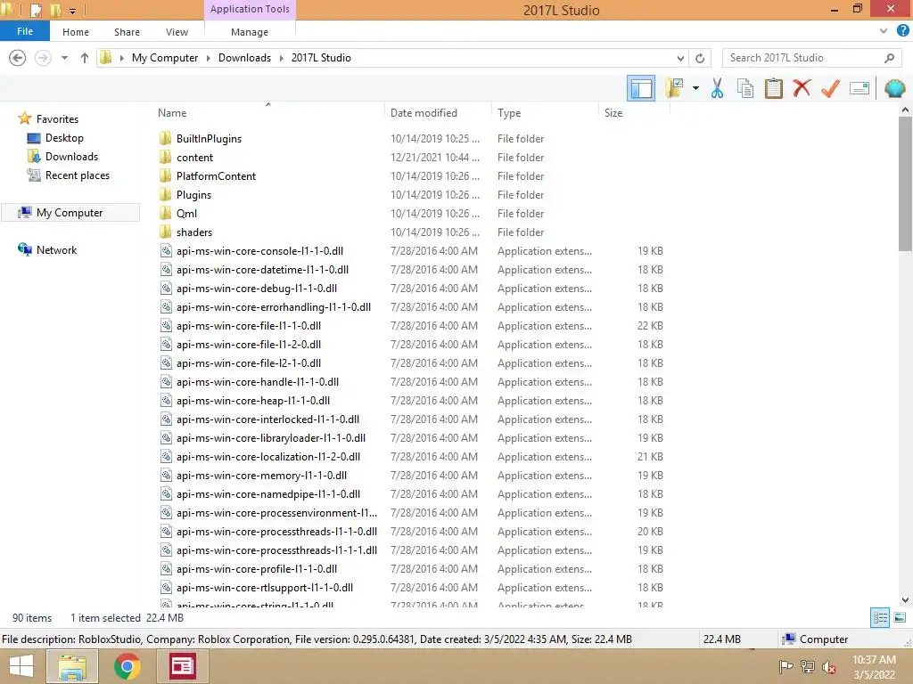Open the Help question mark icon
This screenshot has height=684, width=913.
(x=902, y=31)
